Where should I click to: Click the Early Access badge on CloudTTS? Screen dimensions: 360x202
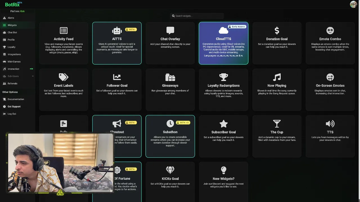tap(237, 27)
